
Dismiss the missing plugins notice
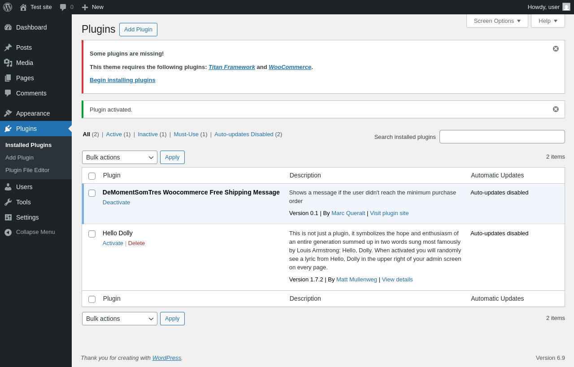click(556, 49)
